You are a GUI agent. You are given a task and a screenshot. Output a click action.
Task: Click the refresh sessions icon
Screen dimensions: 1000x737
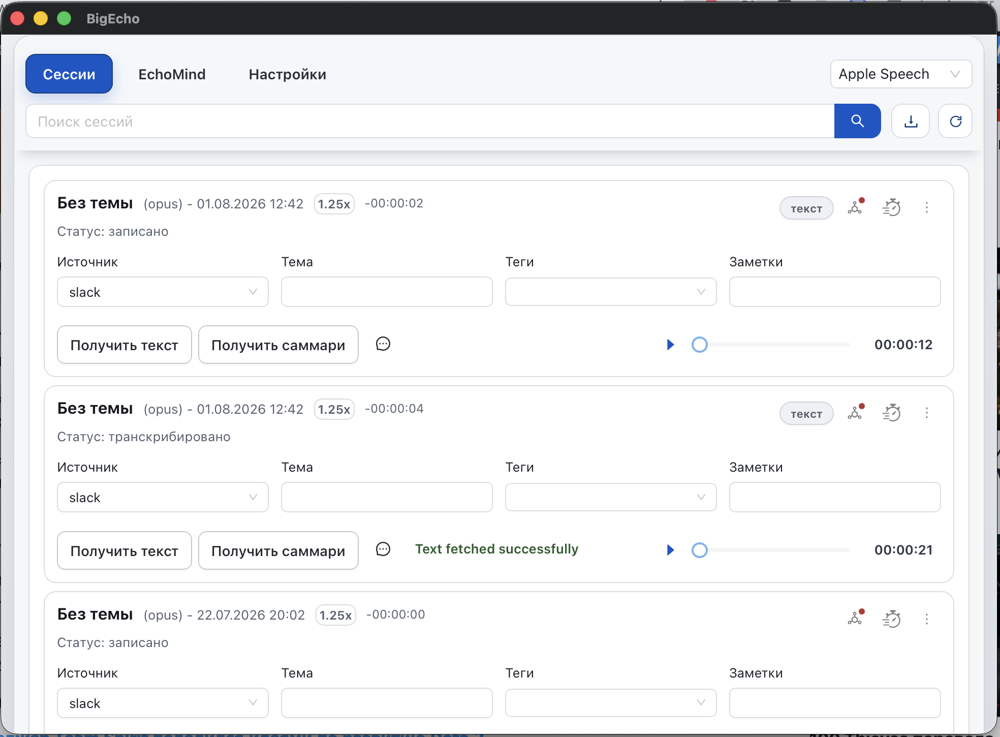point(955,121)
